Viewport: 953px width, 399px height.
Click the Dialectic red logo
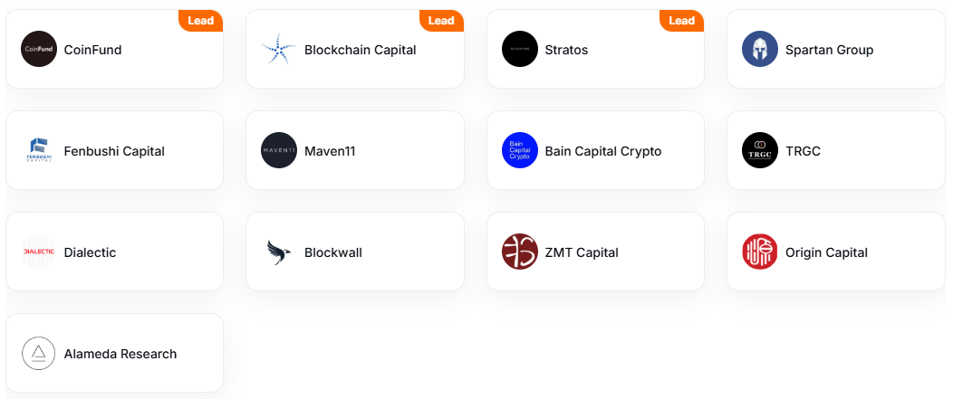tap(39, 252)
